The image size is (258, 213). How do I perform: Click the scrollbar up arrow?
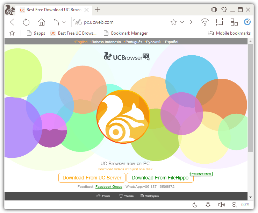(x=250, y=41)
